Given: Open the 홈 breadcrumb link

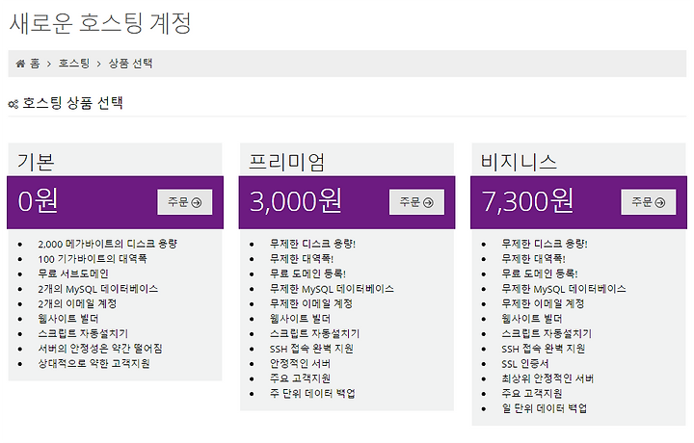Looking at the screenshot, I should 35,64.
